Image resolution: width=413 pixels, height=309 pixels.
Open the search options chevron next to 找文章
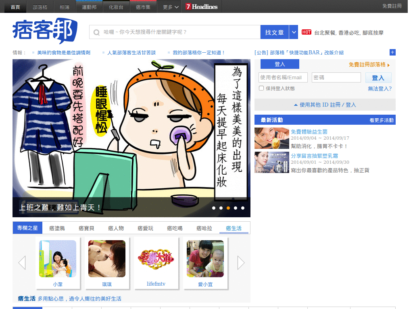pos(294,32)
